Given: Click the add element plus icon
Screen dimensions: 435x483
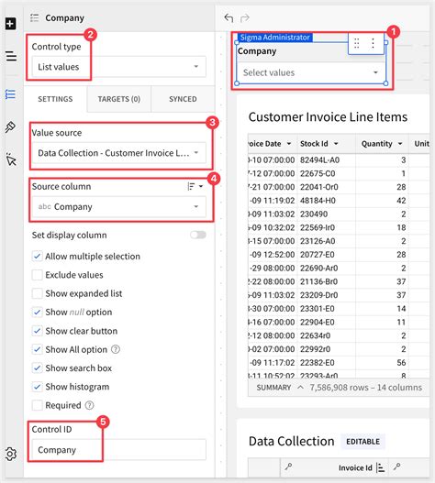Looking at the screenshot, I should tap(10, 24).
